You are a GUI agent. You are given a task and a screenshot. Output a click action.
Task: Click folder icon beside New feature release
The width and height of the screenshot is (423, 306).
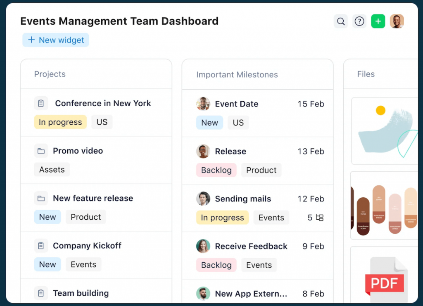point(41,198)
